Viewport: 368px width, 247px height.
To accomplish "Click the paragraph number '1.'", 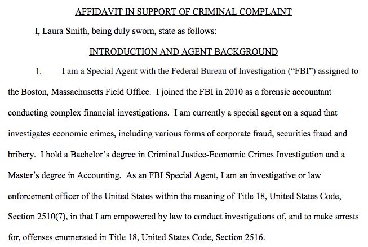I will pos(38,72).
